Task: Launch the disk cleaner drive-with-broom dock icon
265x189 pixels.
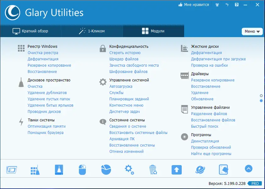Action: 59,170
